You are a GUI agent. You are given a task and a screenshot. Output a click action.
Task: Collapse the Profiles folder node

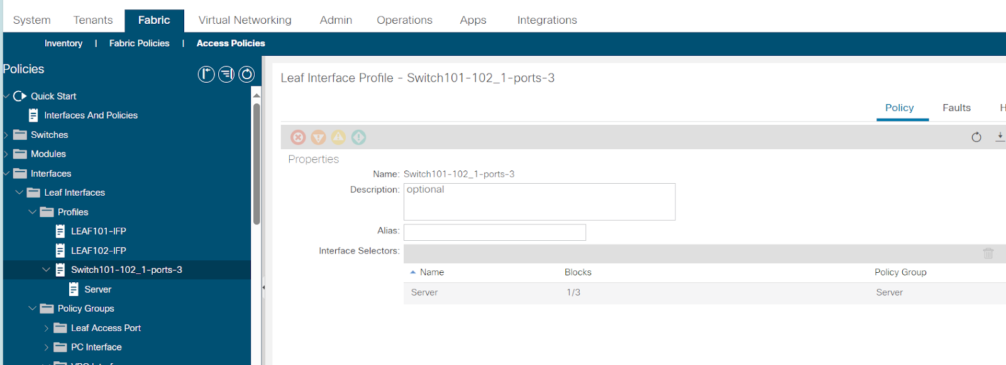tap(33, 212)
